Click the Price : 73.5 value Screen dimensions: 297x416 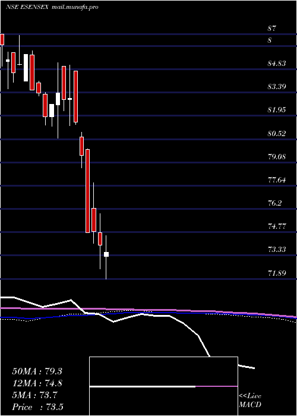click(x=37, y=407)
